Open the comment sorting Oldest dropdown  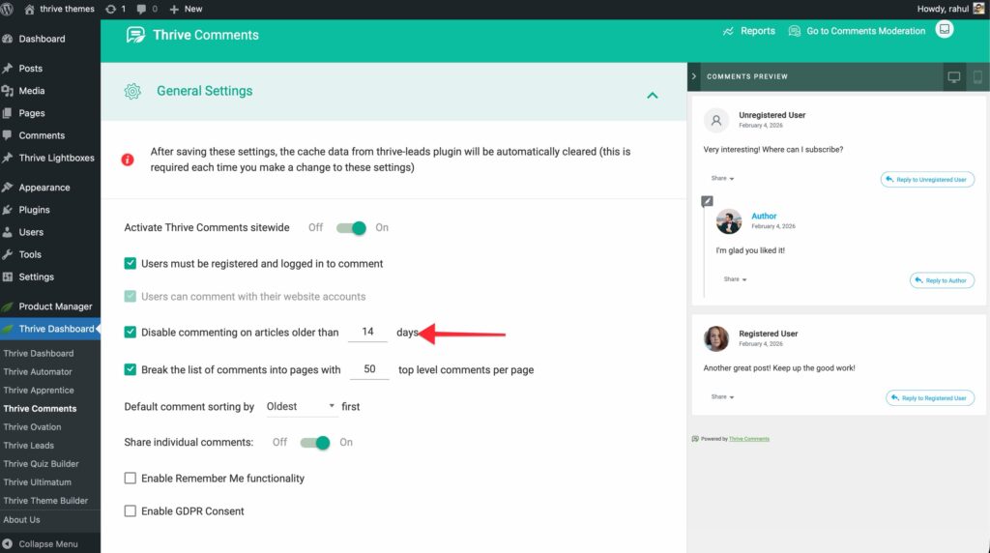(x=300, y=407)
